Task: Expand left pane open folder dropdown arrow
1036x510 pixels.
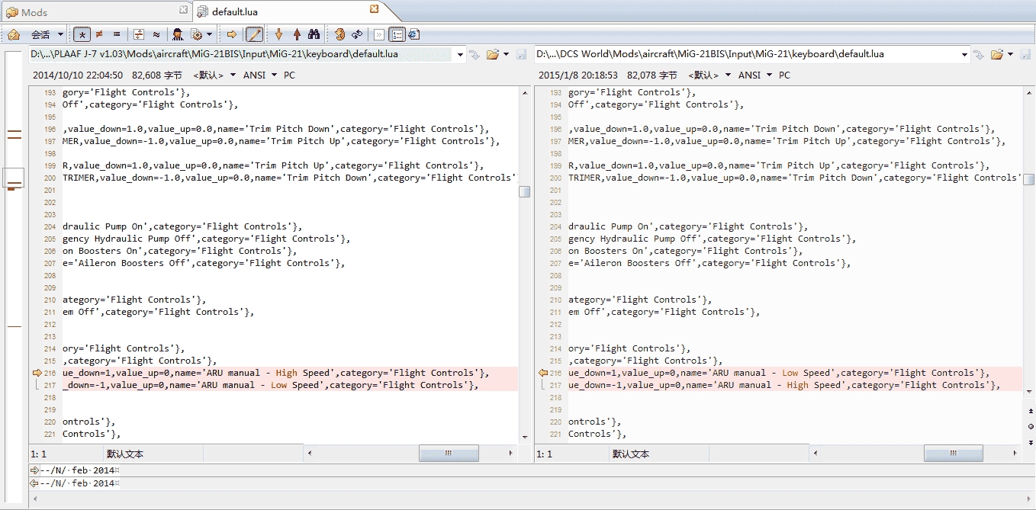Action: tap(506, 55)
